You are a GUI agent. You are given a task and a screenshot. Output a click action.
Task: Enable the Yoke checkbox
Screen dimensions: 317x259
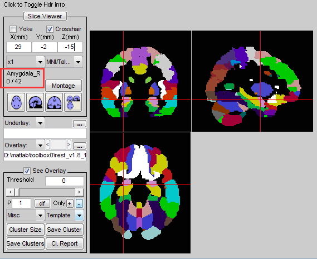(x=13, y=29)
